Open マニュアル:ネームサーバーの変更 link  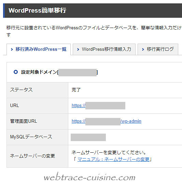(113, 160)
